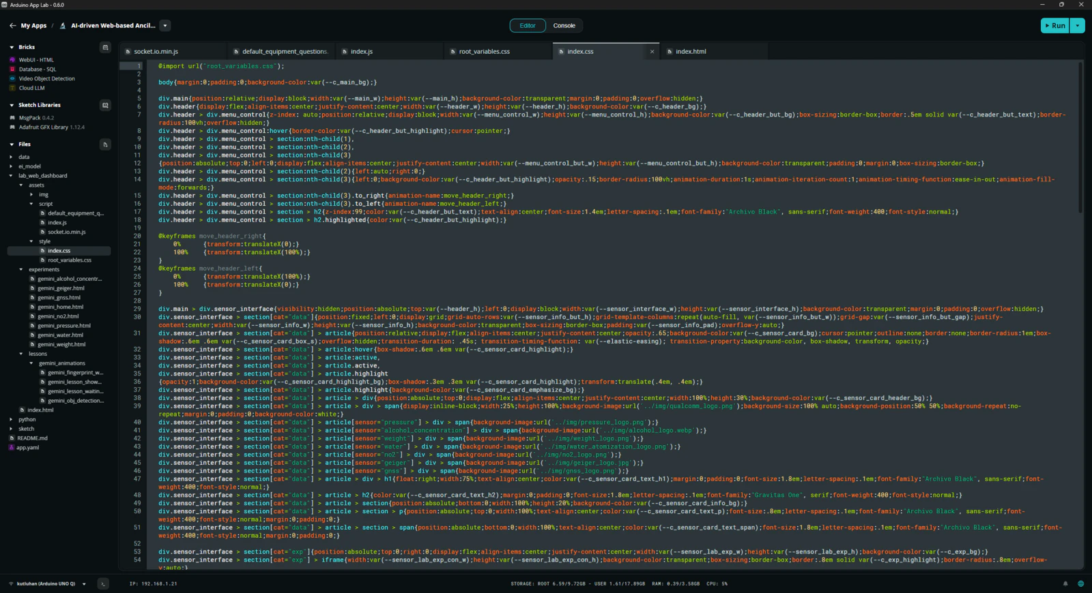Screen dimensions: 1092x593
Task: Click the back arrow beside My Apps
Action: pos(12,26)
